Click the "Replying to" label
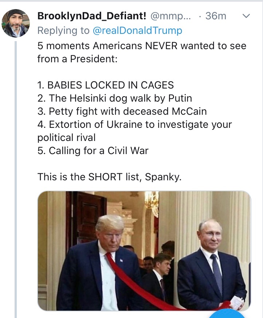The width and height of the screenshot is (263, 318). [x=63, y=31]
